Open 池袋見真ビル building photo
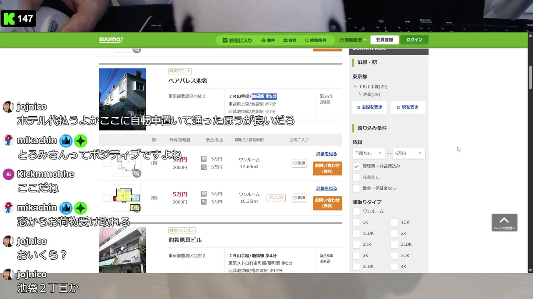Viewport: 533px width, 299px height. pyautogui.click(x=122, y=250)
